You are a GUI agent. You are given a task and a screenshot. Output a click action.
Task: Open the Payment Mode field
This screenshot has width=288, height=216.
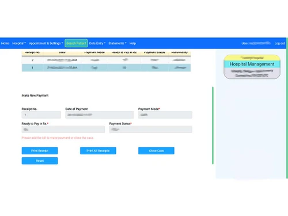[x=165, y=115]
